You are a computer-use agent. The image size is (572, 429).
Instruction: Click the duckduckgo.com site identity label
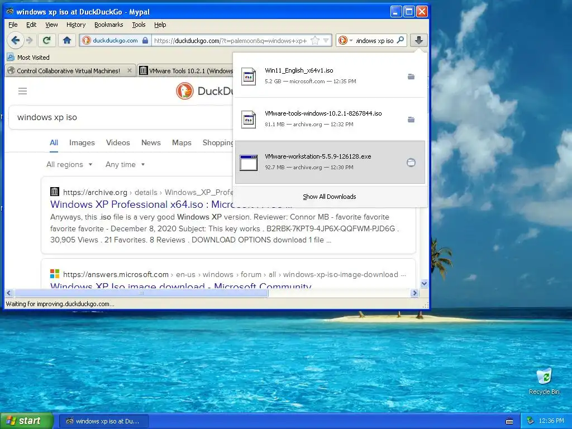tap(115, 40)
